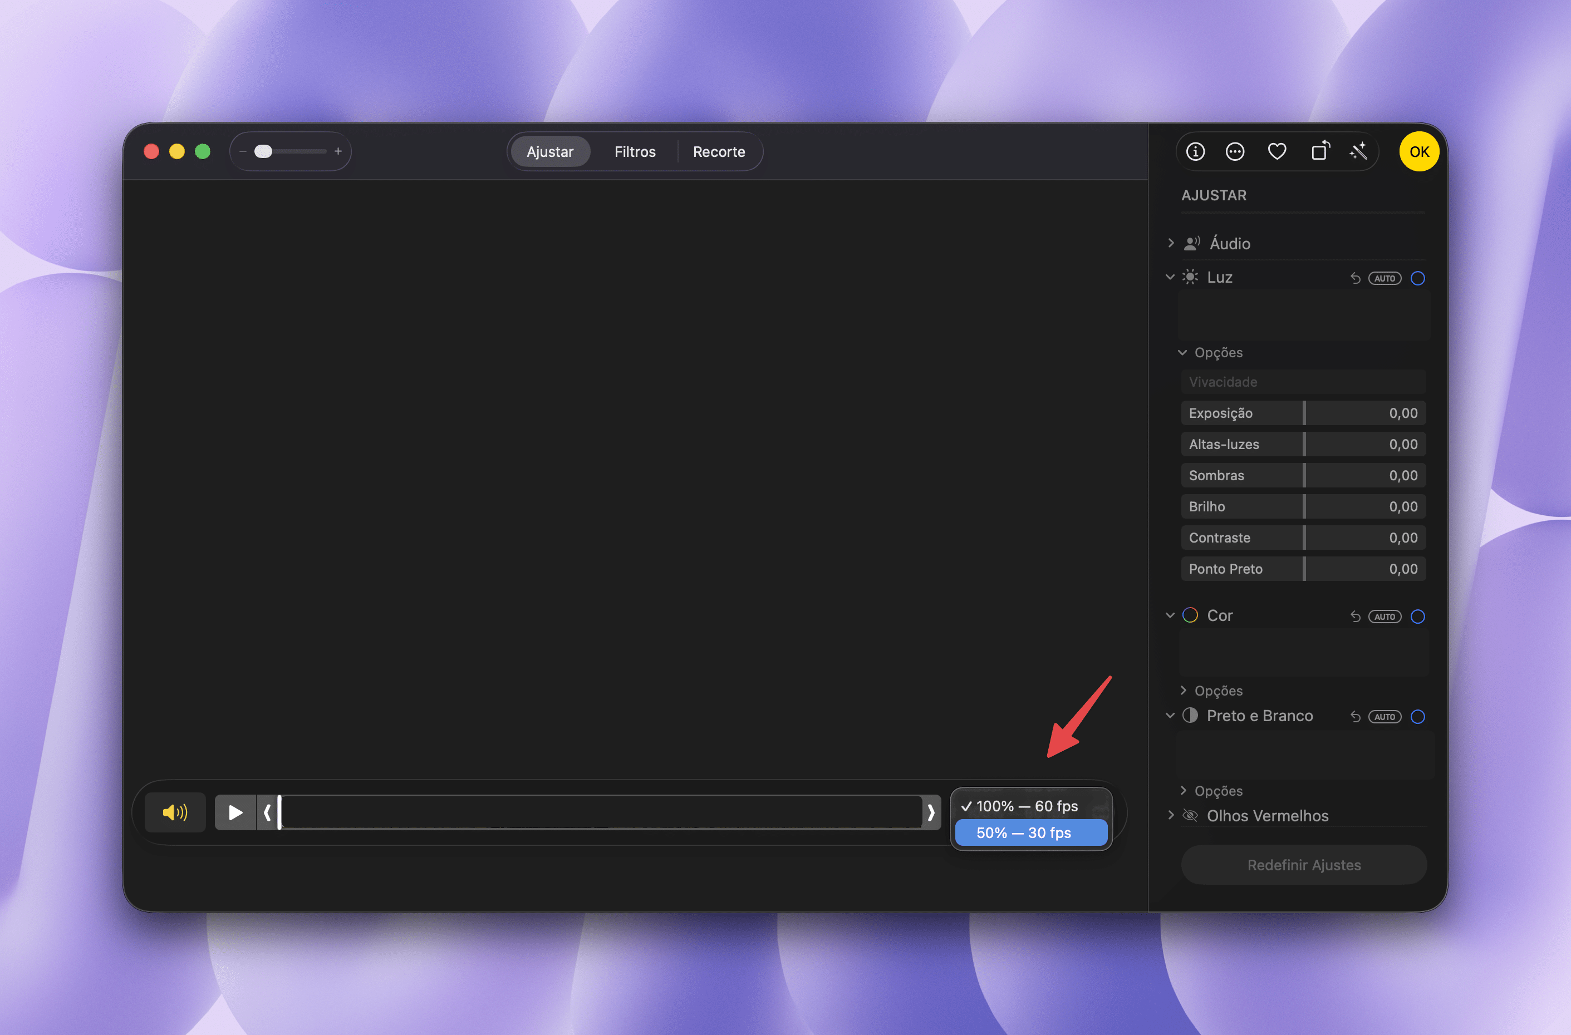Open the More options ellipsis icon

tap(1235, 152)
